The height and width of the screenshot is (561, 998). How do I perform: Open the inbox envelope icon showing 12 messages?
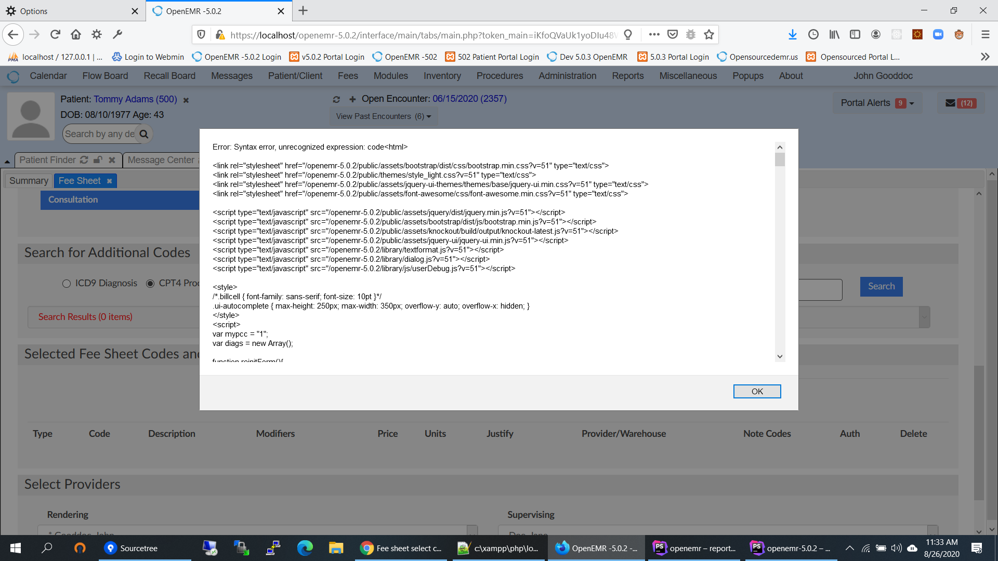[x=960, y=102]
